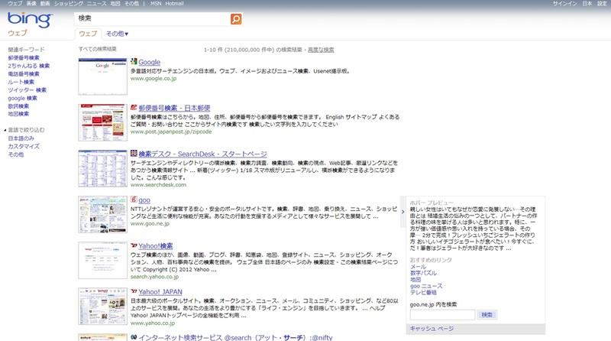Go to MSN in the top bar
This screenshot has height=341, width=611.
click(x=156, y=4)
